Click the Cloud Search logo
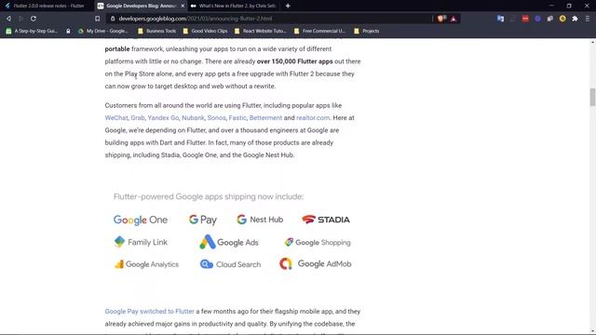This screenshot has height=335, width=596. point(230,264)
